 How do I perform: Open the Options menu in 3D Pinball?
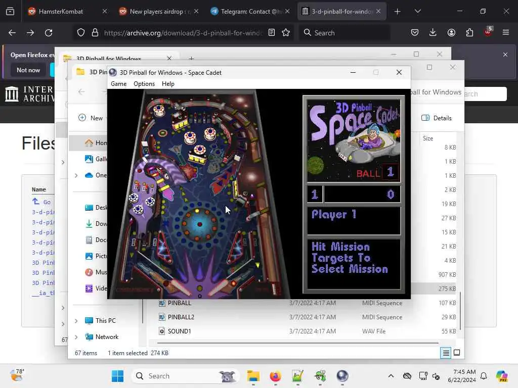point(144,84)
